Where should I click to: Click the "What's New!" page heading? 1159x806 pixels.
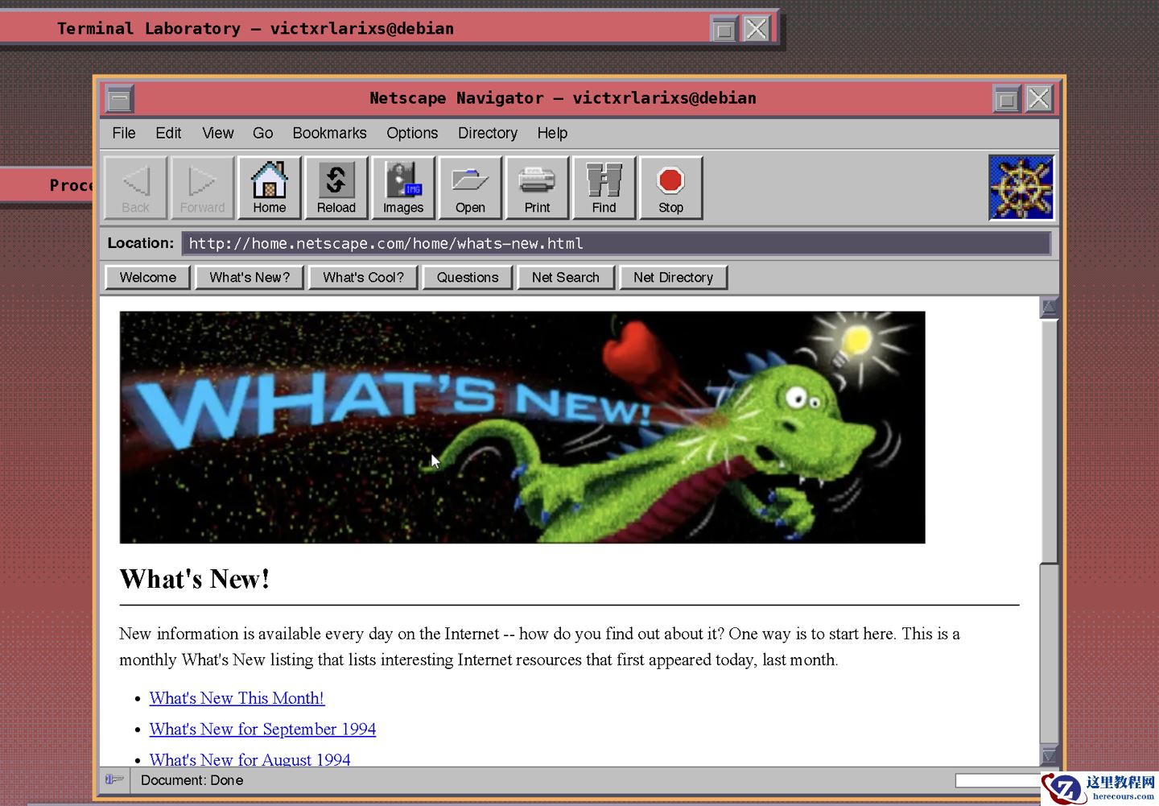(195, 579)
